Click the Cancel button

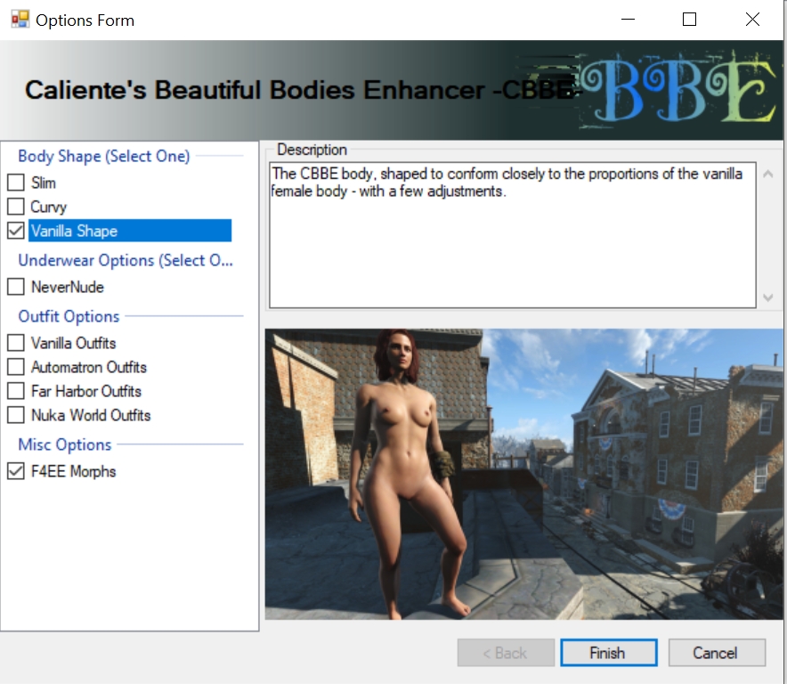(x=717, y=653)
